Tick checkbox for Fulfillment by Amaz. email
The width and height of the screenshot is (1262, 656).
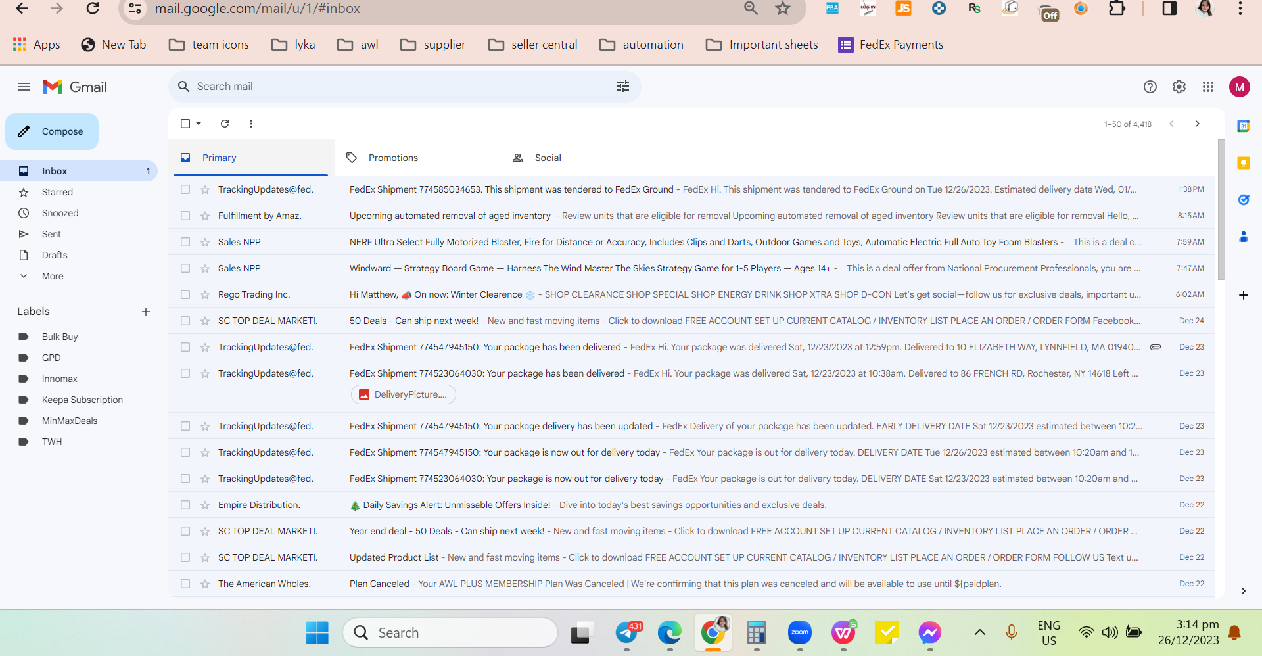(x=185, y=216)
